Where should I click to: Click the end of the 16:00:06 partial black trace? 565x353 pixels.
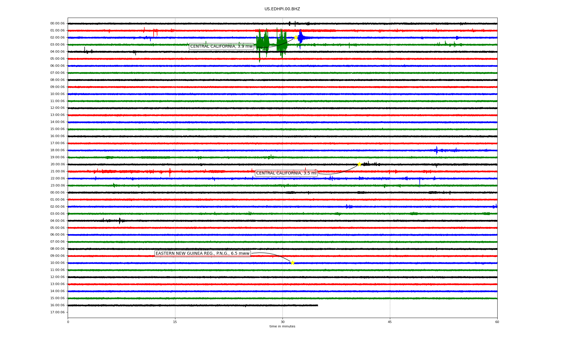[317, 305]
